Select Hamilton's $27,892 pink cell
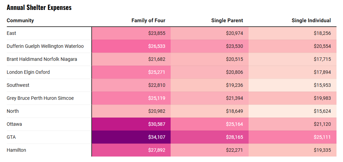The height and width of the screenshot is (162, 343). [x=131, y=150]
